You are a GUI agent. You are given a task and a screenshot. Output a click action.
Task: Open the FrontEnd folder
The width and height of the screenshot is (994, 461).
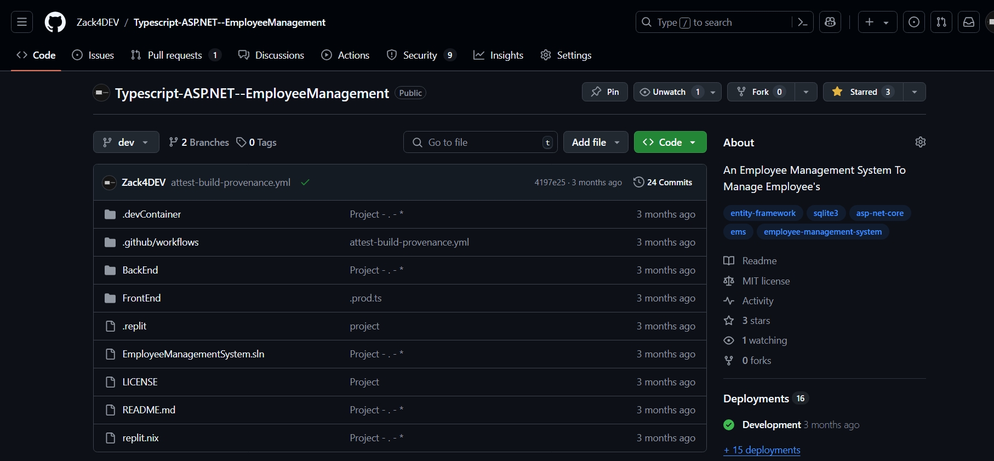(141, 298)
